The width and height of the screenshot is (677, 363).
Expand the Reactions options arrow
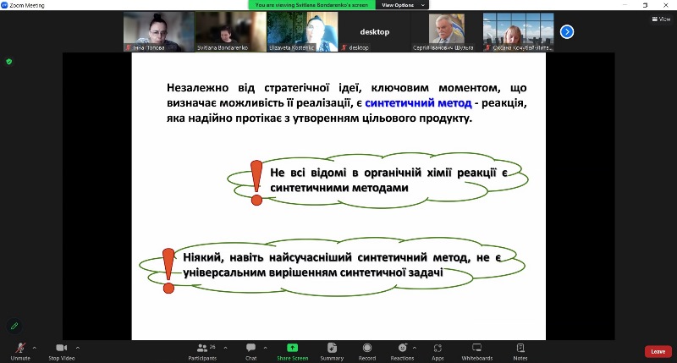click(x=415, y=348)
